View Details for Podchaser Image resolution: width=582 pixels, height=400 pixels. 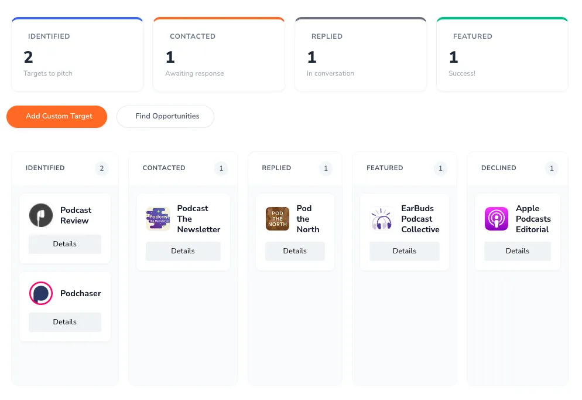(x=65, y=322)
